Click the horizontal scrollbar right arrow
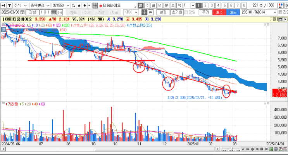 218,149
